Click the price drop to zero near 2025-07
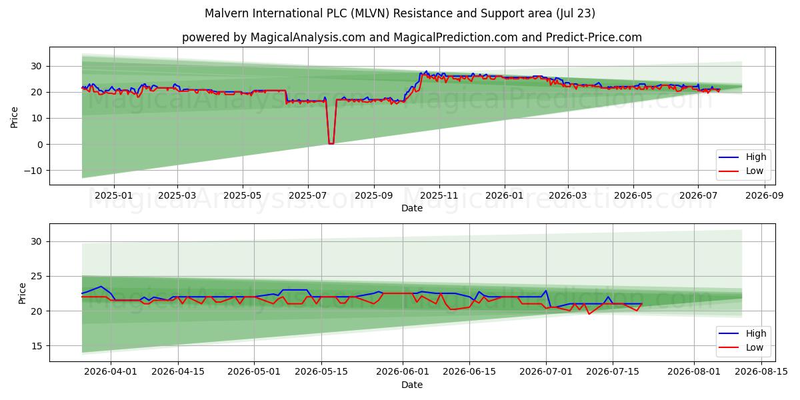This screenshot has height=400, width=800. 331,142
